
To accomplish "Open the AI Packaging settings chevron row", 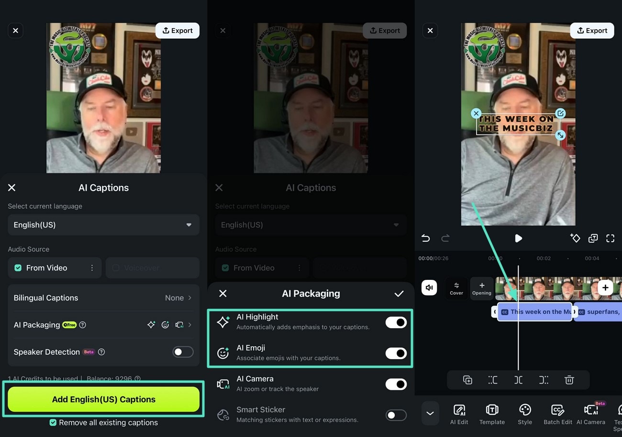I will click(x=103, y=325).
